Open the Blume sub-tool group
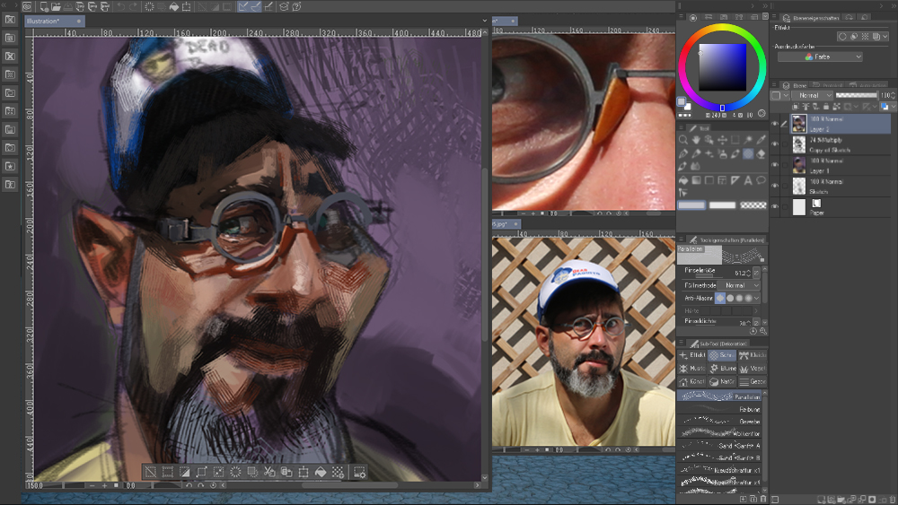The image size is (898, 505). 724,369
